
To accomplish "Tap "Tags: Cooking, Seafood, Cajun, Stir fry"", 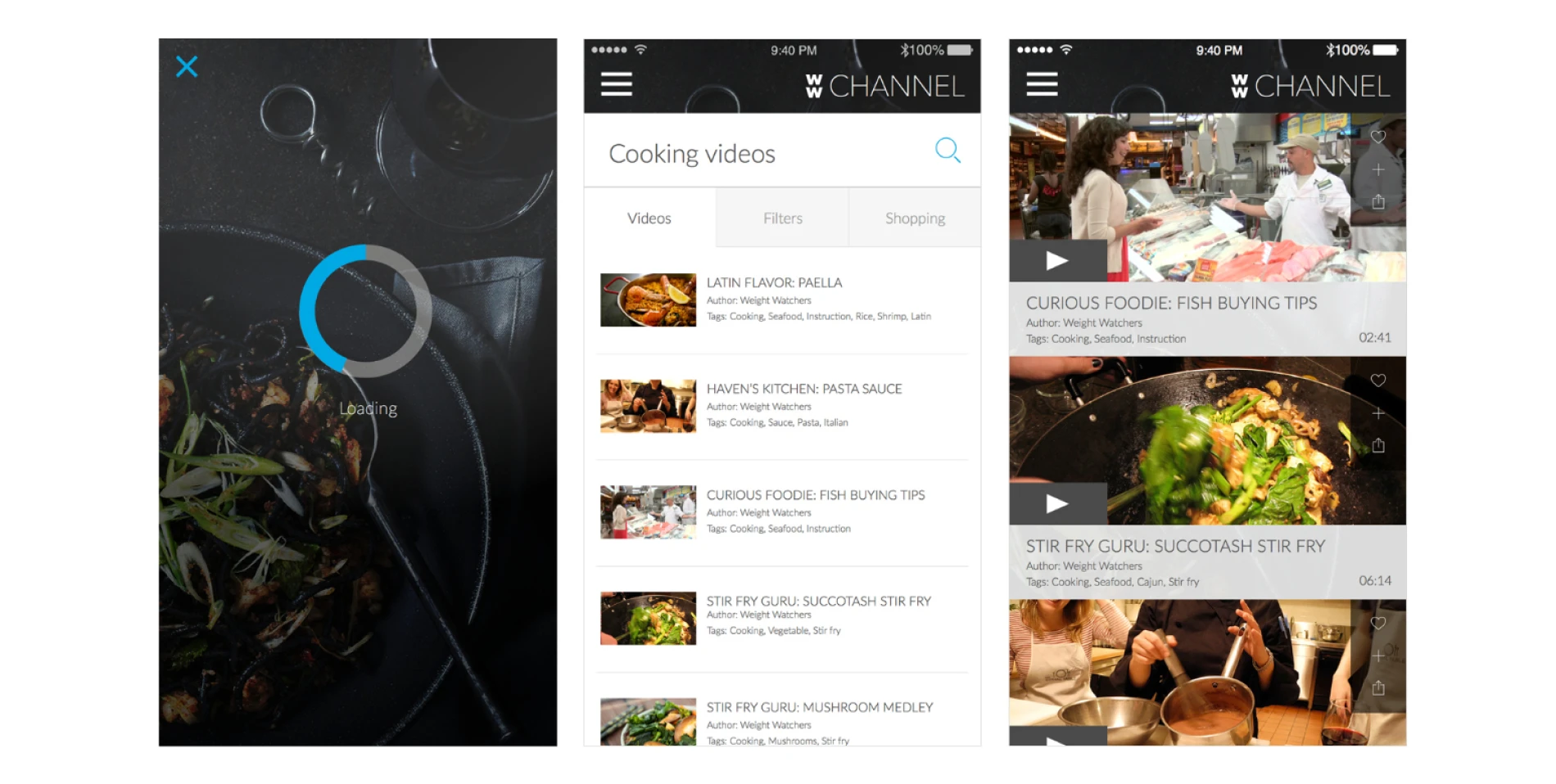I will pyautogui.click(x=1112, y=582).
